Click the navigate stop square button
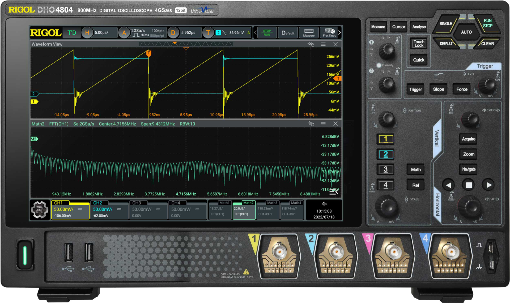Image resolution: width=510 pixels, height=303 pixels. point(469,185)
